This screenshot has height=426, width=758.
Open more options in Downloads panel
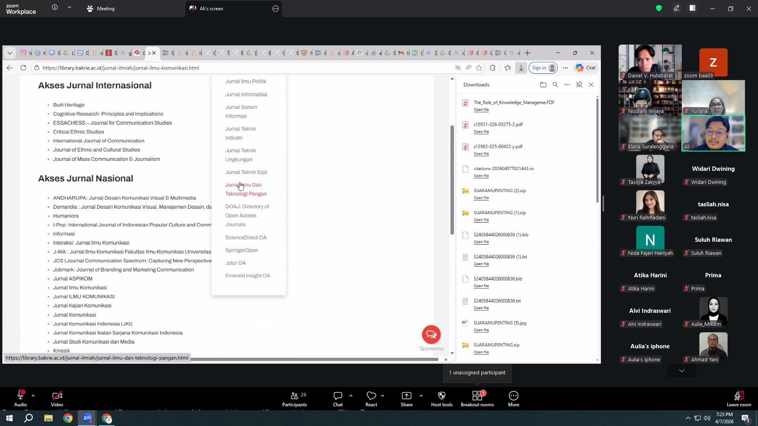click(x=567, y=84)
